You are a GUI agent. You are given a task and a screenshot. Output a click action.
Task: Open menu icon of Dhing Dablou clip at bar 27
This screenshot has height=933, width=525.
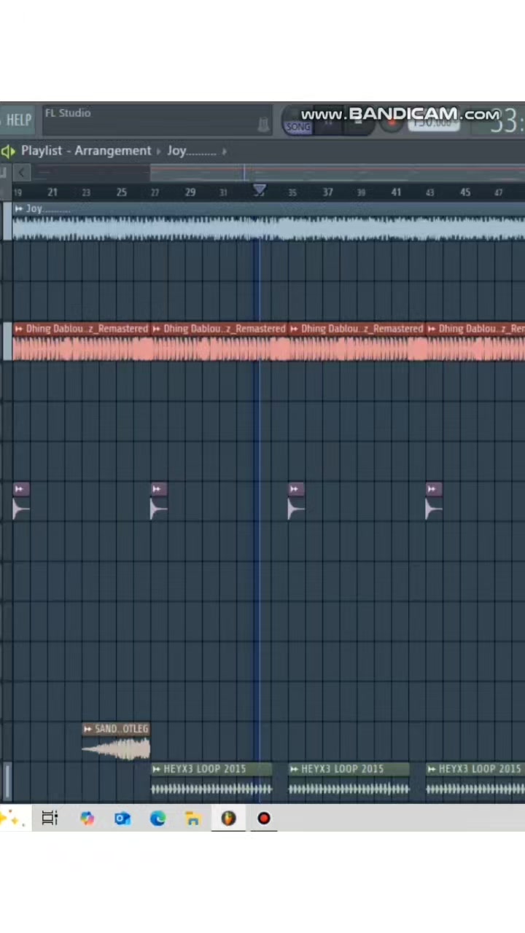157,329
